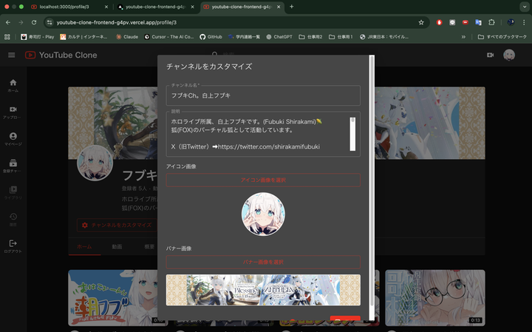Expand hidden bookmarks with the chevron
The image size is (532, 332).
(x=463, y=37)
